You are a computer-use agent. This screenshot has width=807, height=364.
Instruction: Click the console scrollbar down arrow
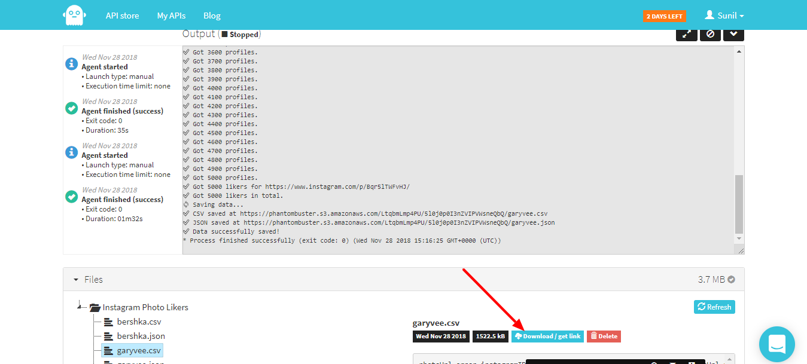(739, 238)
